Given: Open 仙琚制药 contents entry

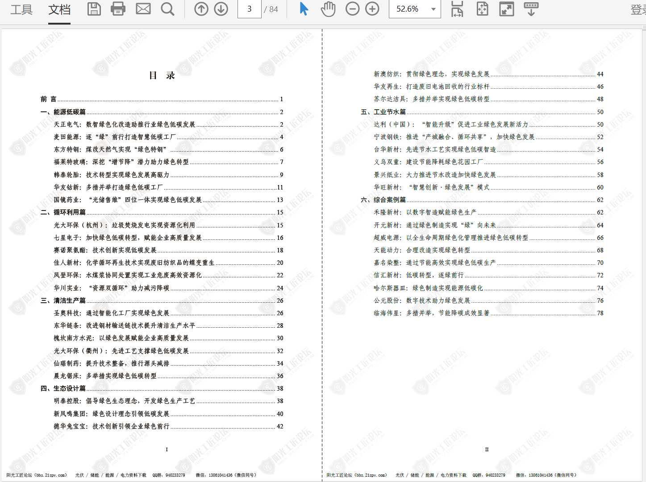Looking at the screenshot, I should coord(168,363).
